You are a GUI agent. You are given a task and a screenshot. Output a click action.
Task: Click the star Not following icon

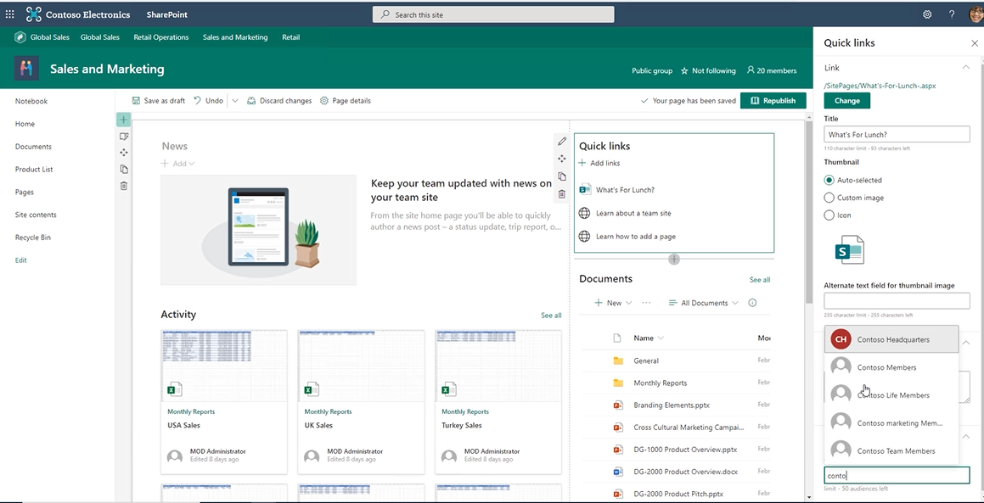coord(684,71)
